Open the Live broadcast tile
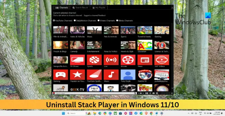This screenshot has width=225, height=116. (x=111, y=60)
